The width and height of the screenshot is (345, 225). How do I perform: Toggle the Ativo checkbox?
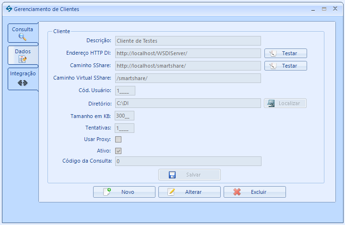(119, 151)
